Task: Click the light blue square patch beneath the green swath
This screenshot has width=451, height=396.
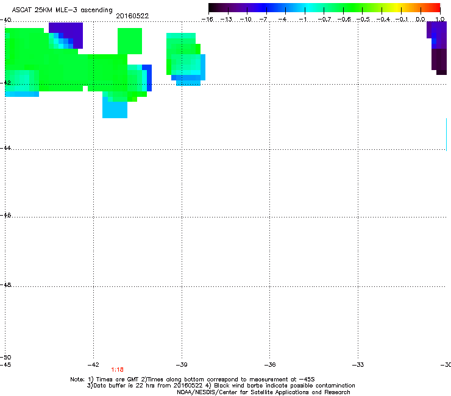Action: click(x=115, y=110)
